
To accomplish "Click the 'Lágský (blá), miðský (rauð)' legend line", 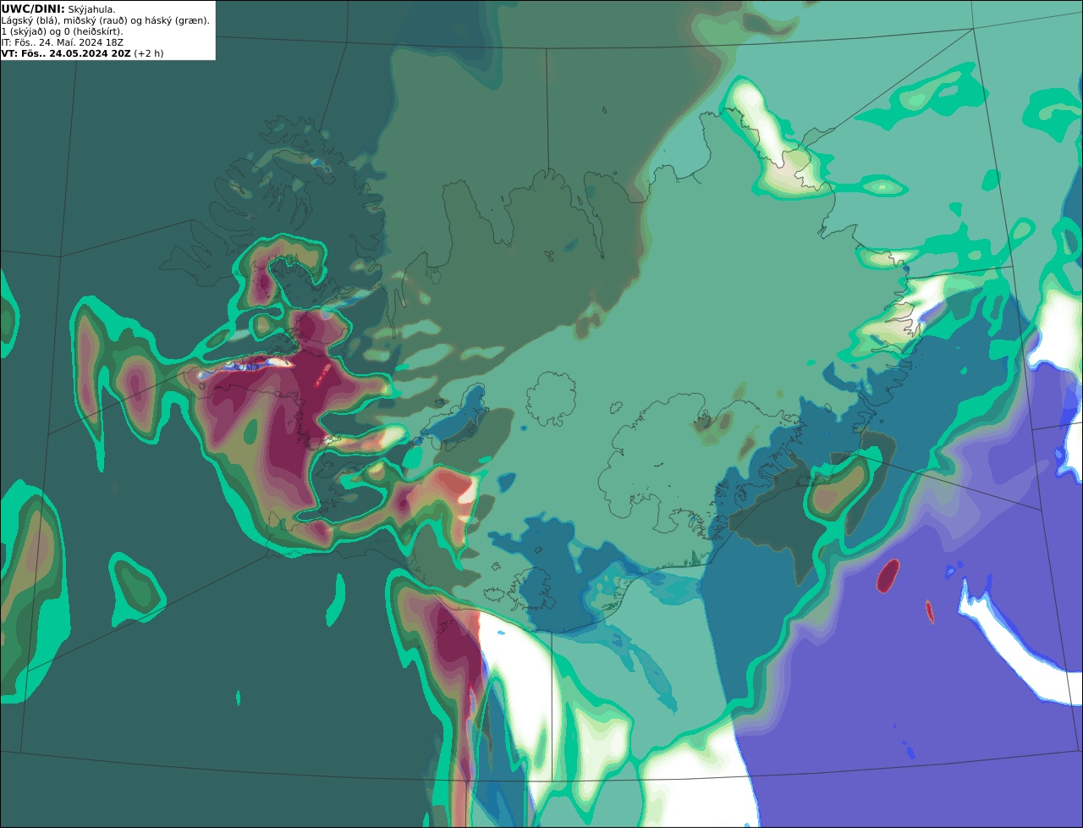I will [x=106, y=20].
